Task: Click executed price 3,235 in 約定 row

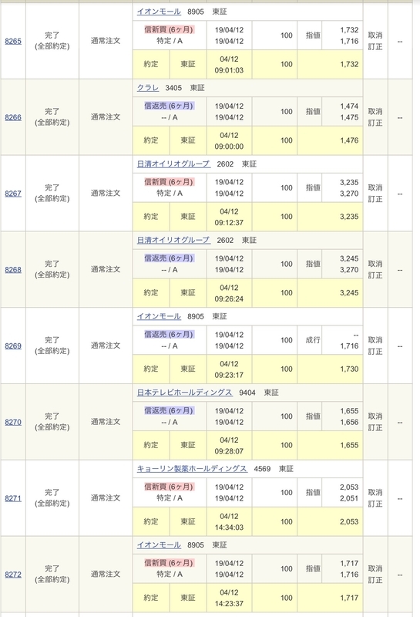Action: click(349, 217)
